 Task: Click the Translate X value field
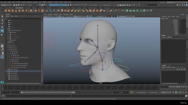(182, 20)
